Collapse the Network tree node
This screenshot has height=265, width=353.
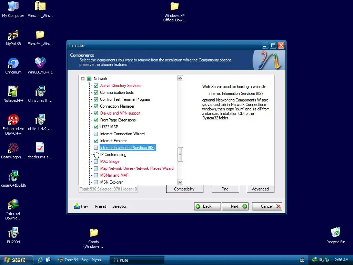pyautogui.click(x=83, y=79)
